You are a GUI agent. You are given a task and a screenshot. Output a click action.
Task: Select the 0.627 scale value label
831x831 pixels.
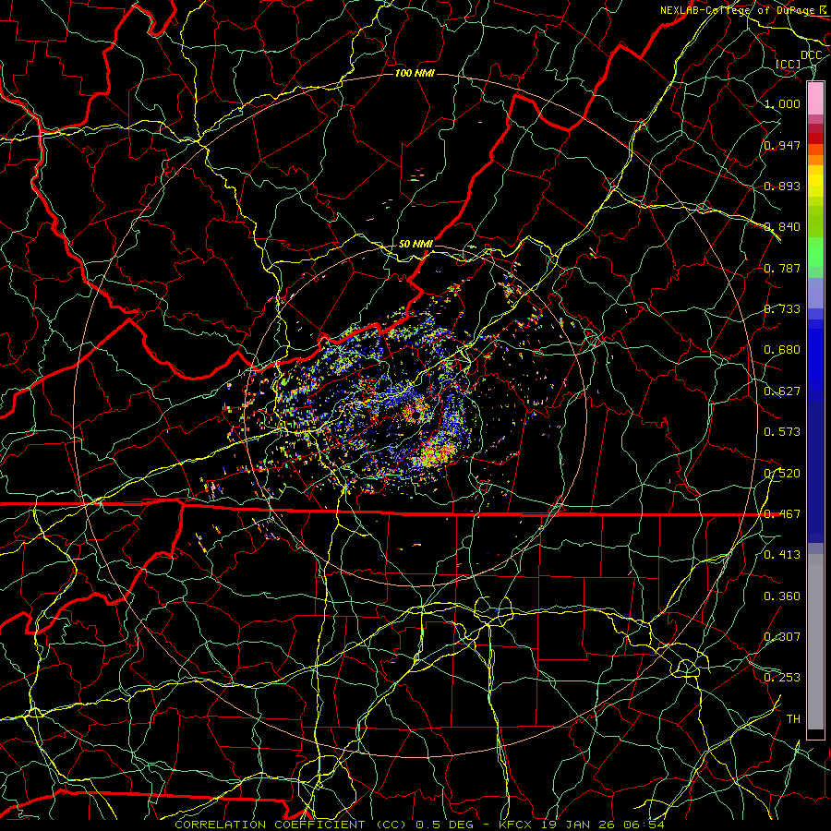click(x=782, y=391)
